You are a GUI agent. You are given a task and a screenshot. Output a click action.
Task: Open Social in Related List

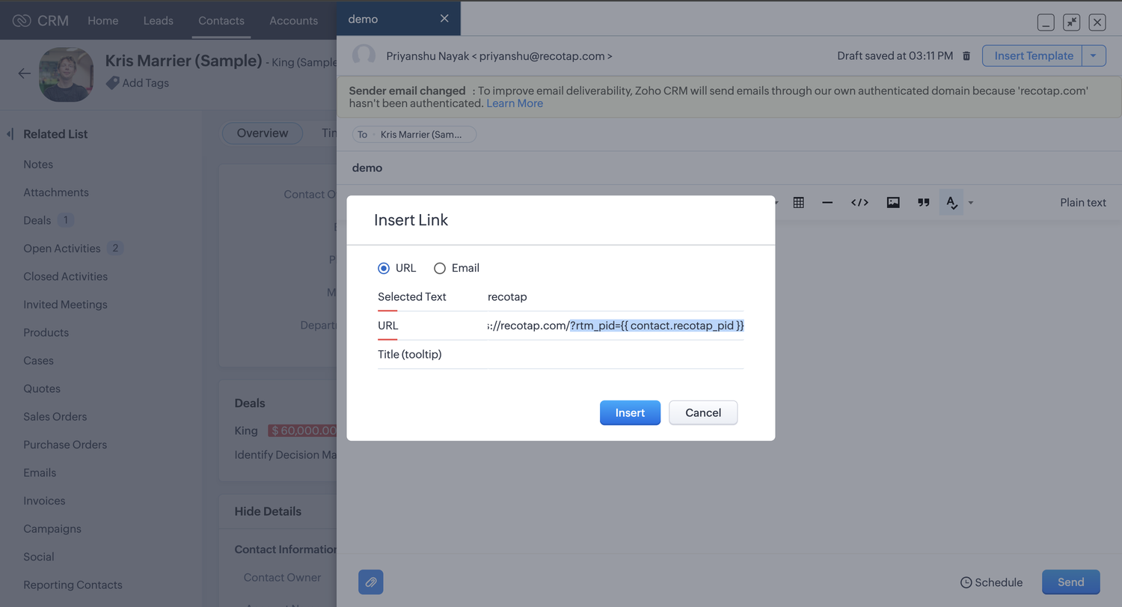[x=39, y=557]
